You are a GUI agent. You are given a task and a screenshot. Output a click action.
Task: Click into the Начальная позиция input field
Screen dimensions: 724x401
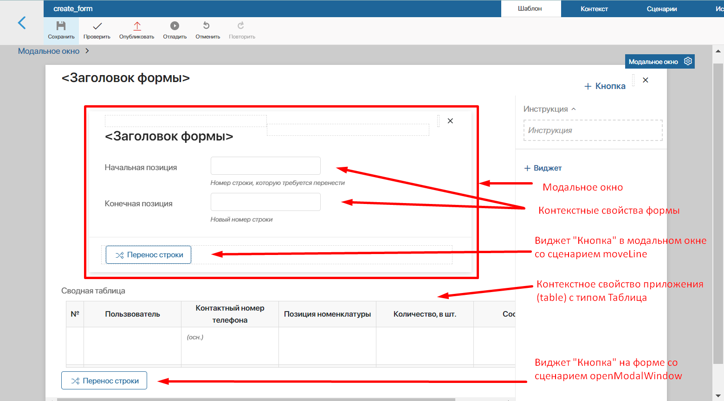point(265,166)
